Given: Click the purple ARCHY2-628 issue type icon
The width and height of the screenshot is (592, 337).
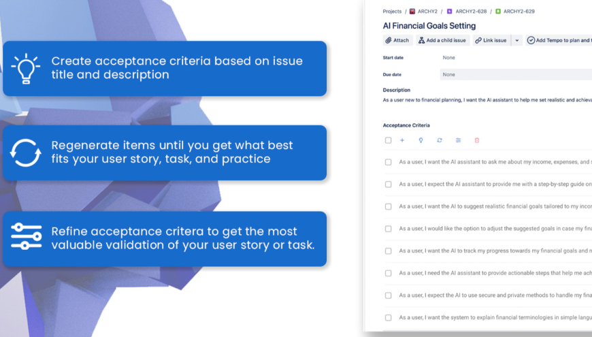Looking at the screenshot, I should click(450, 12).
